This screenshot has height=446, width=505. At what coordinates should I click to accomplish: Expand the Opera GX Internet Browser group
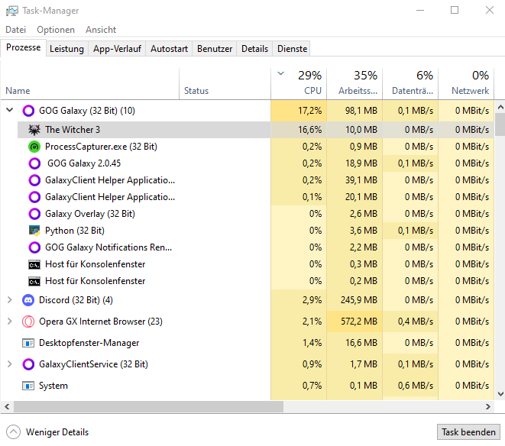10,322
